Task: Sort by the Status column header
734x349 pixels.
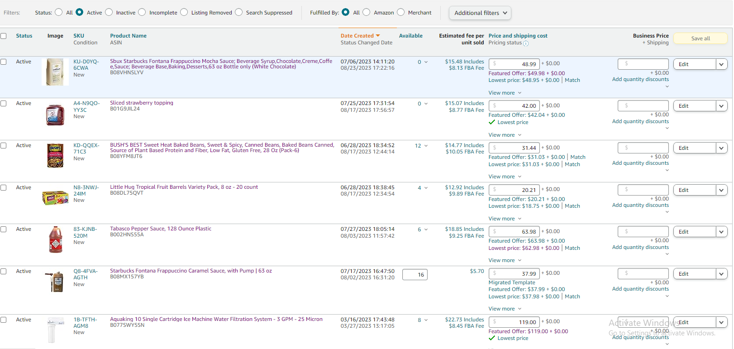Action: click(x=24, y=36)
